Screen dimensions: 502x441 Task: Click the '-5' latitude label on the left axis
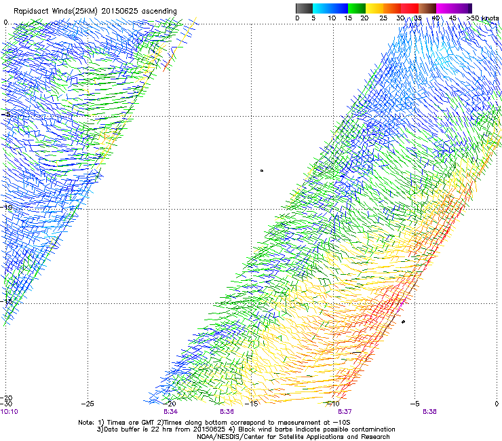tap(6, 115)
